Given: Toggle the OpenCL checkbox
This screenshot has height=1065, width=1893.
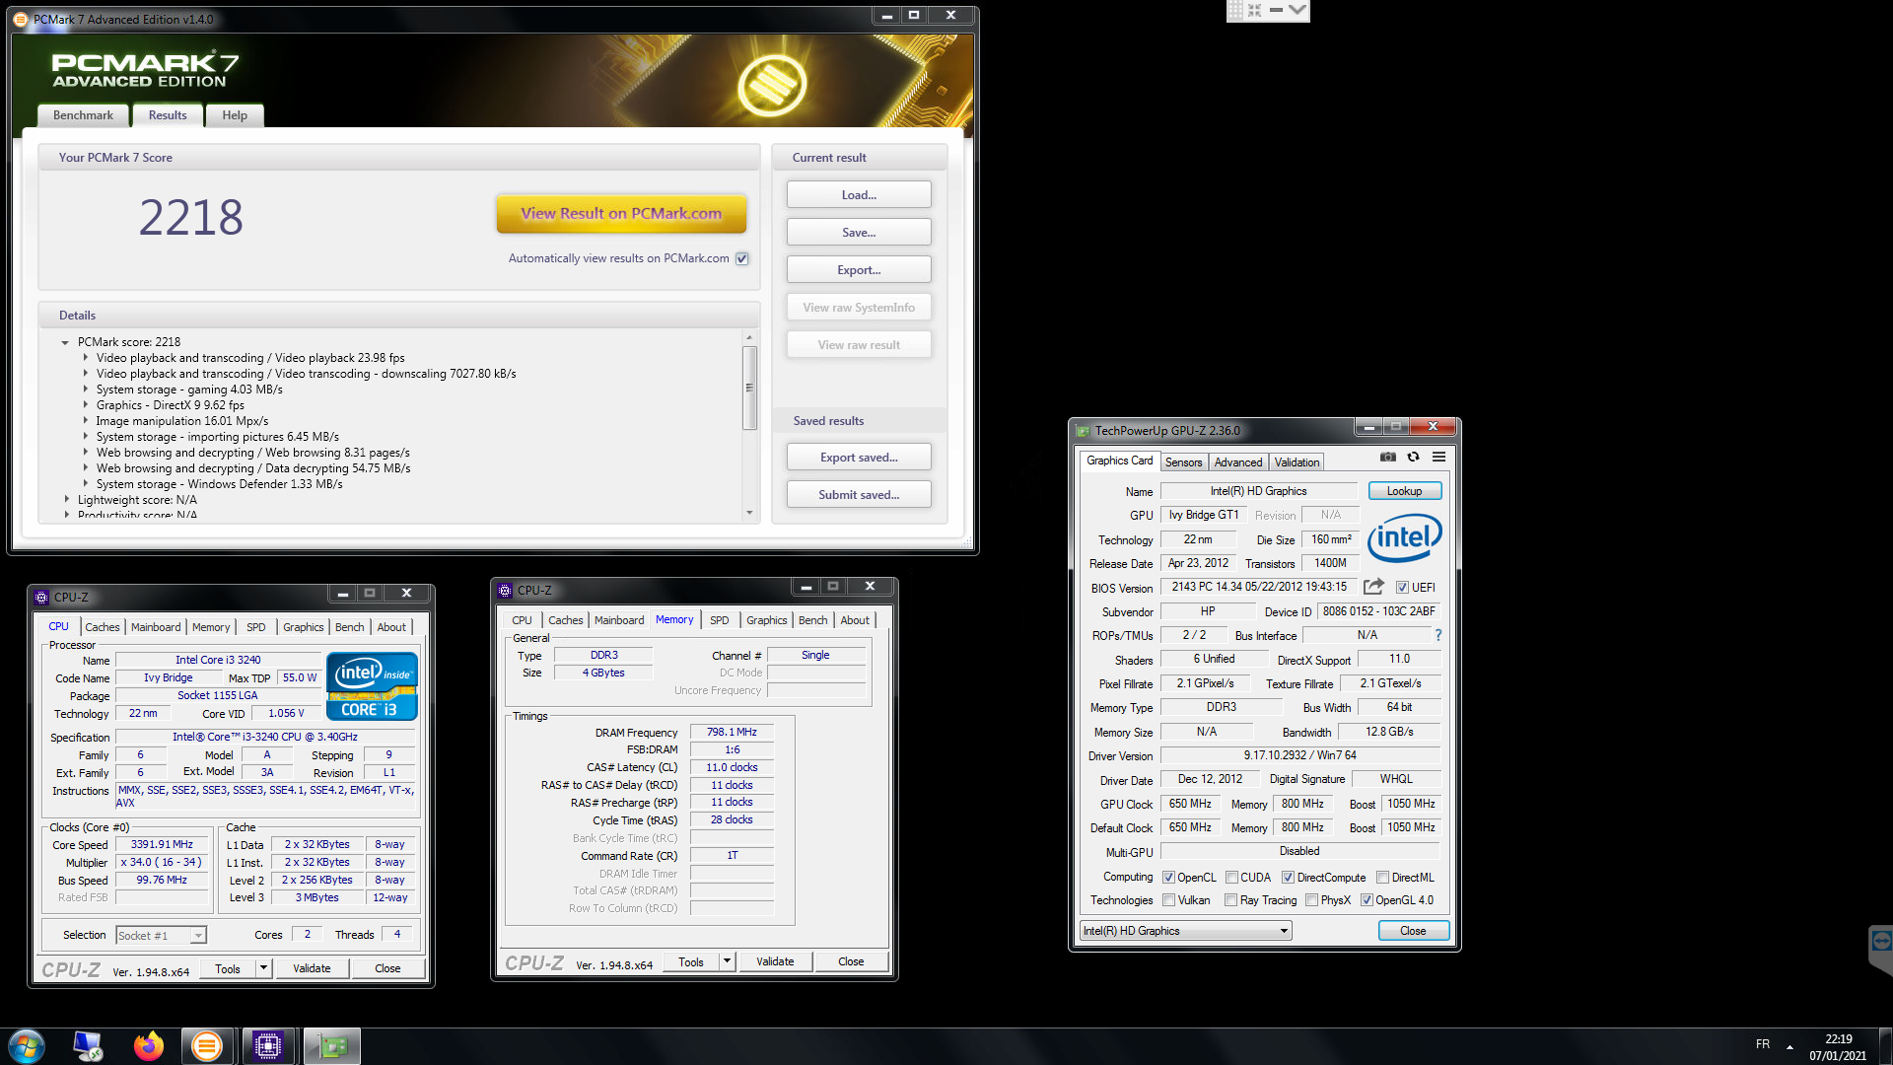Looking at the screenshot, I should coord(1168,878).
